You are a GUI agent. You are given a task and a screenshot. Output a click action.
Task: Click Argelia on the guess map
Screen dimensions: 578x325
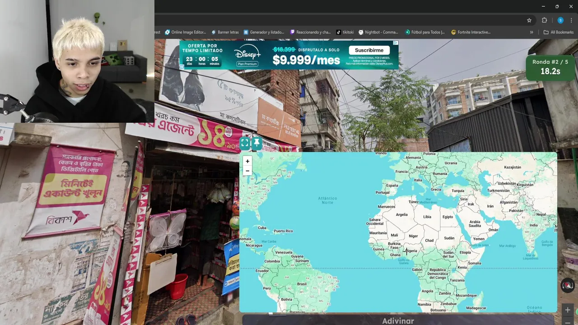[401, 215]
